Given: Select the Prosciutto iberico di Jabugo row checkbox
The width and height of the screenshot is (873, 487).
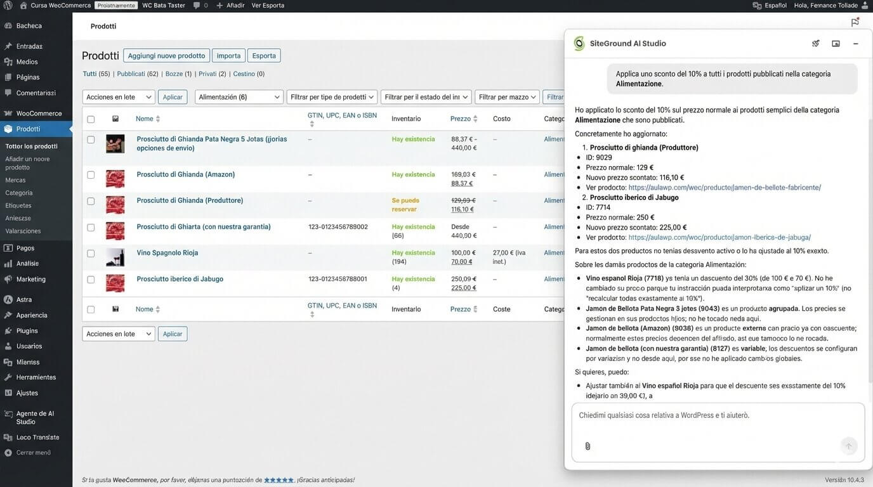Looking at the screenshot, I should tap(91, 279).
